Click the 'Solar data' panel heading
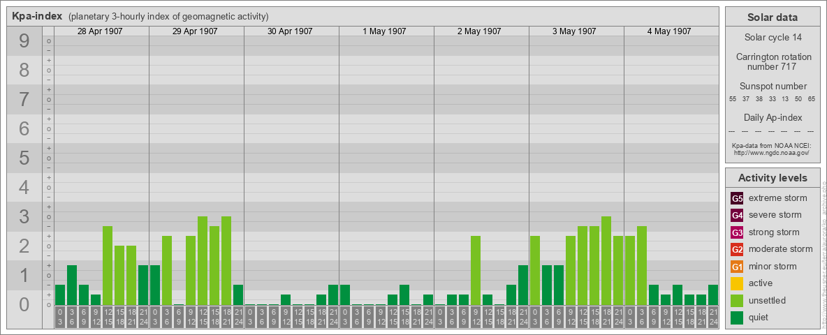This screenshot has height=335, width=827. pos(772,17)
